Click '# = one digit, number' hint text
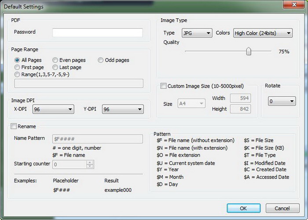Screen dimensions: 308x220 click(x=77, y=148)
